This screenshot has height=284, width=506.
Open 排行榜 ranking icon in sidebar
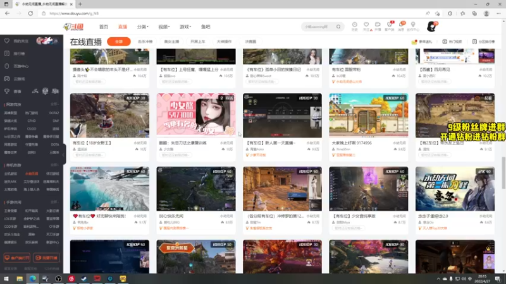click(x=7, y=54)
